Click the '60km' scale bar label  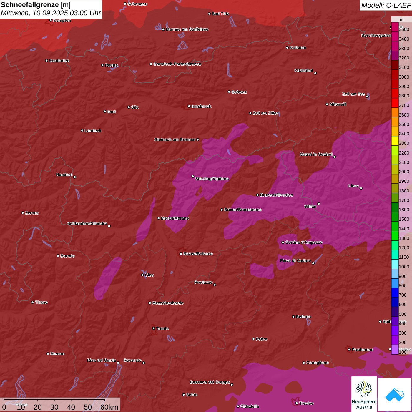pyautogui.click(x=109, y=407)
